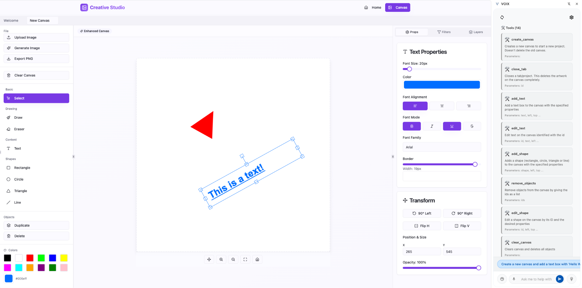The image size is (582, 288).
Task: Set font alignment to right
Action: pos(469,106)
